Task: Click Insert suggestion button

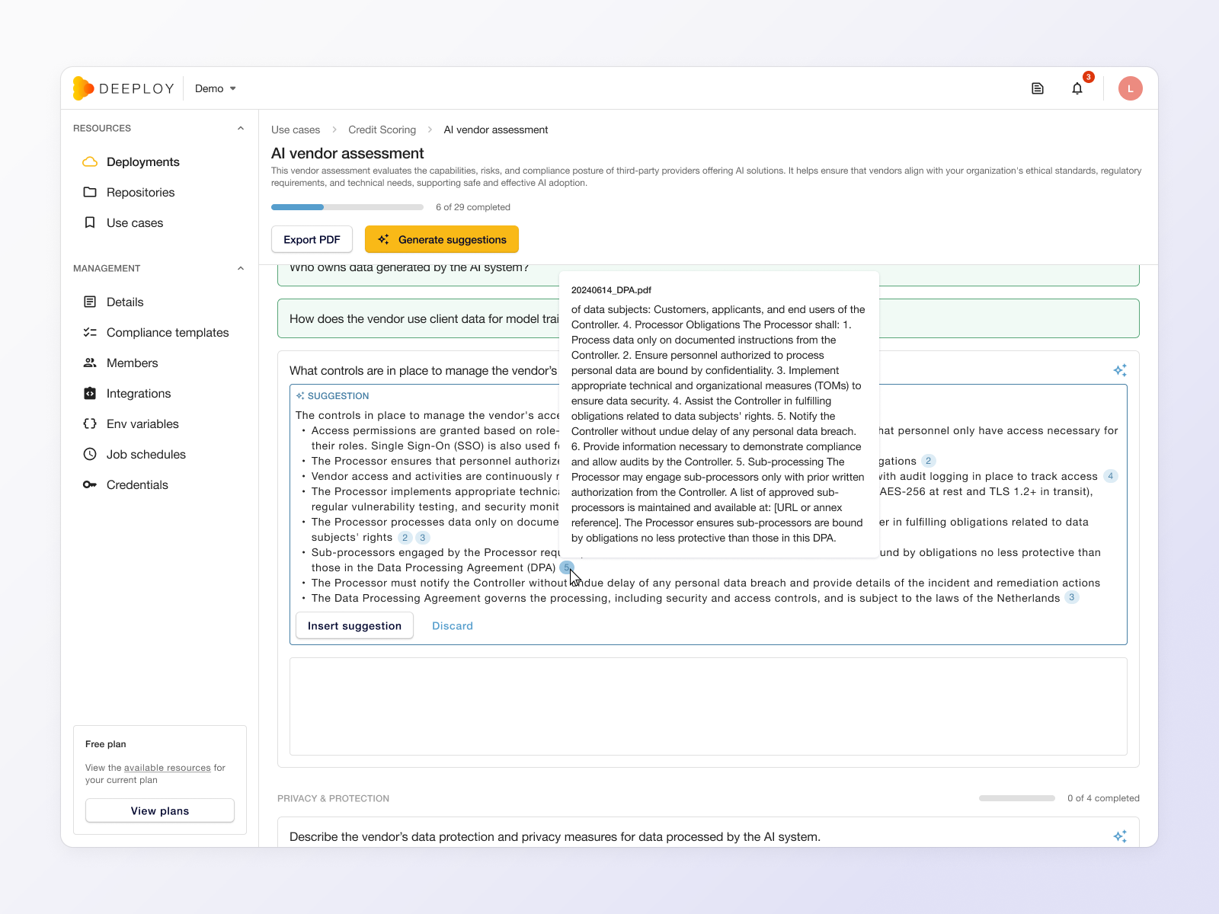Action: coord(354,625)
